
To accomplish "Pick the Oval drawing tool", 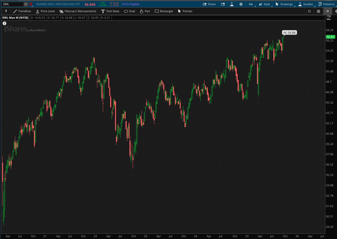I will 129,11.
